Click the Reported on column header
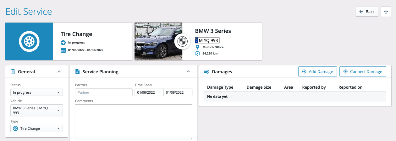This screenshot has height=141, width=396. pyautogui.click(x=350, y=87)
